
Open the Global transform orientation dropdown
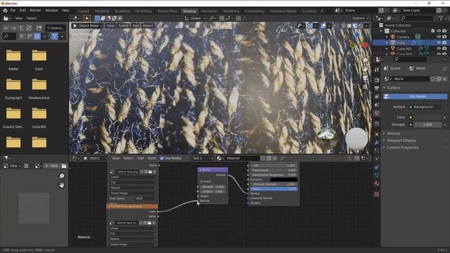click(195, 18)
